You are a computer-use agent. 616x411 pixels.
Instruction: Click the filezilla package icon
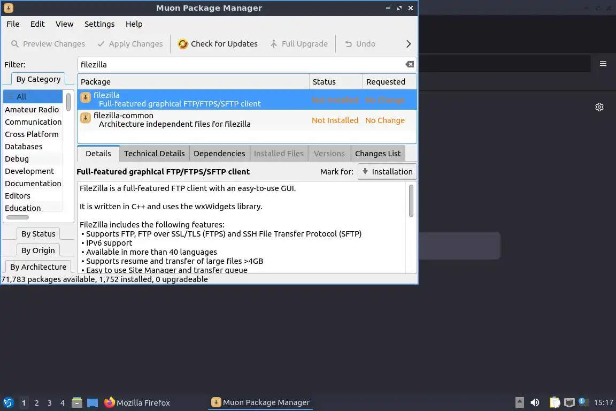point(85,97)
